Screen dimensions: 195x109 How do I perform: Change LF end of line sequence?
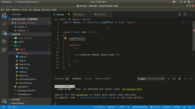128,107
